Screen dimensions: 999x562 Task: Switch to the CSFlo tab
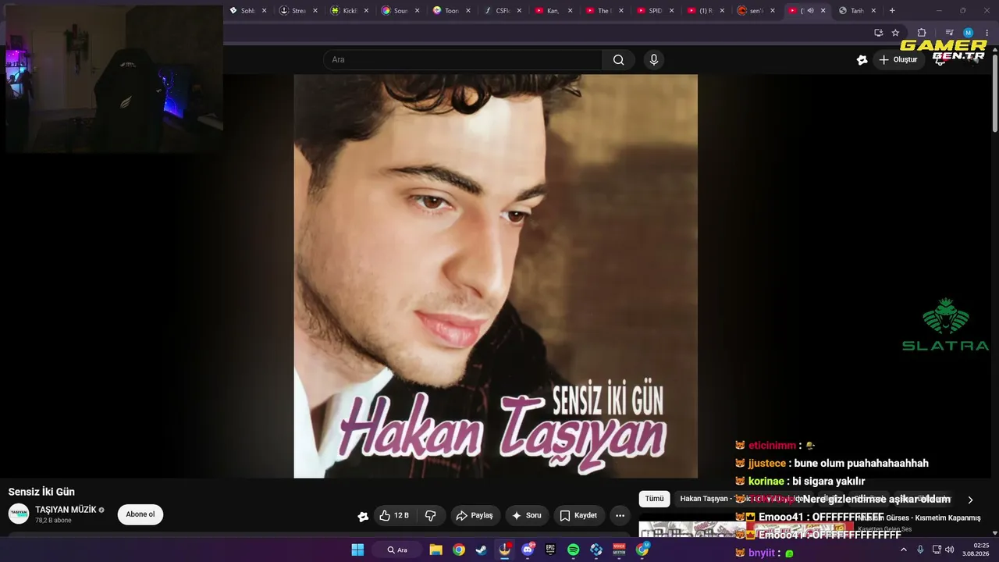click(502, 11)
